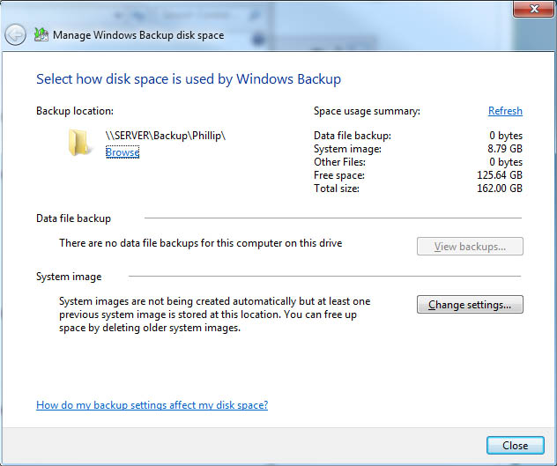This screenshot has width=557, height=466.
Task: Click the 'Data file backup:' summary label
Action: (x=353, y=136)
